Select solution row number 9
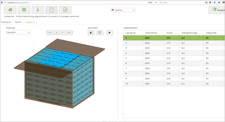Image resolution: width=225 pixels, height=122 pixels. point(174,78)
